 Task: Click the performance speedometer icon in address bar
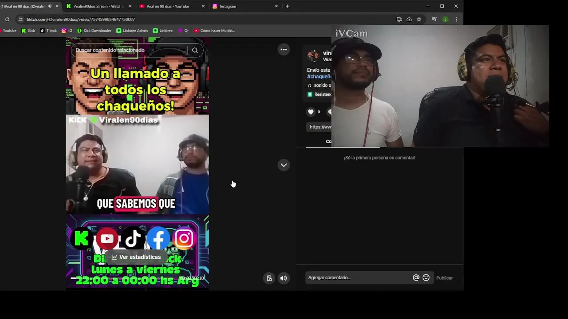[409, 19]
